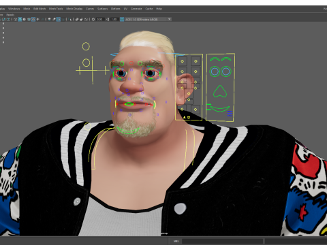
Task: Toggle Screen Space Ambient Occlusion icon
Action: pyautogui.click(x=49, y=19)
